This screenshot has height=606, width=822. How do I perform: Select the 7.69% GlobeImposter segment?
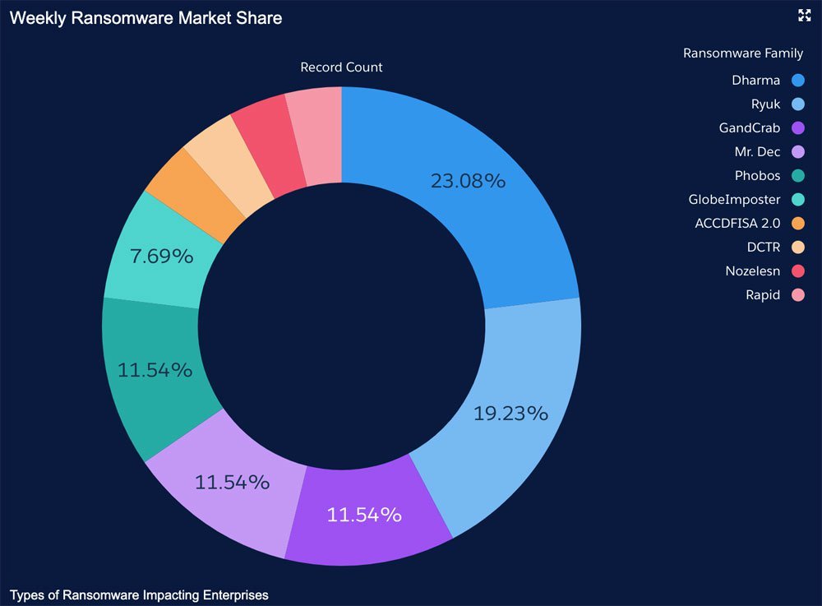[161, 256]
